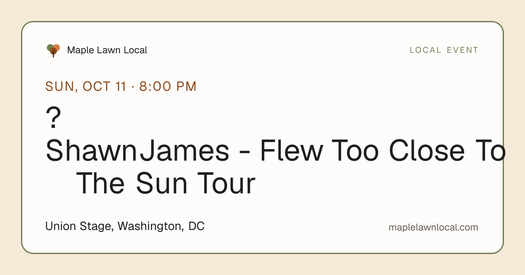Visit the maplelawnlocal.com link

pyautogui.click(x=434, y=227)
